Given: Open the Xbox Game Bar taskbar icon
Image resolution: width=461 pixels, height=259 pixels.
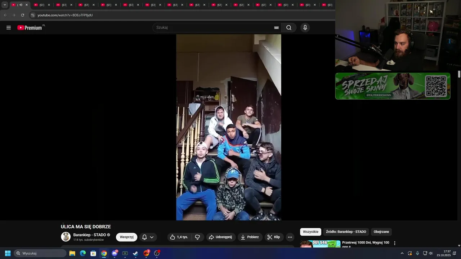Looking at the screenshot, I should [125, 253].
